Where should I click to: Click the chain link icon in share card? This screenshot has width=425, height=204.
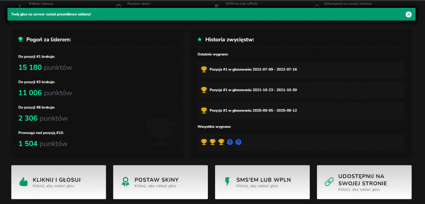pos(329,182)
